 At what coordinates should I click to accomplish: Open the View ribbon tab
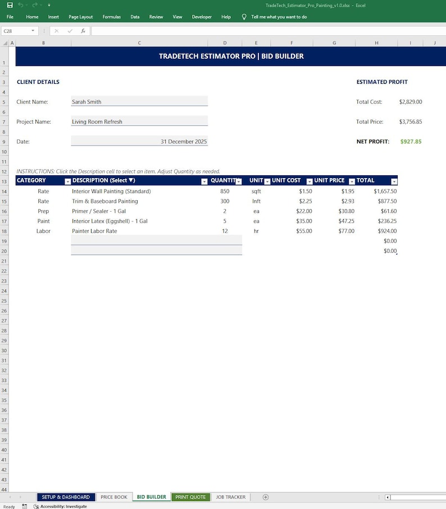pyautogui.click(x=178, y=17)
